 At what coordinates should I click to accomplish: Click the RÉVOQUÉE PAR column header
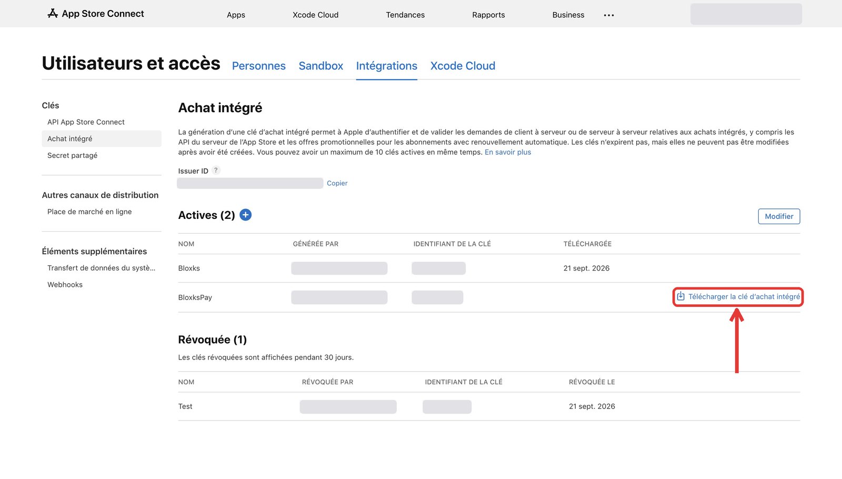tap(327, 382)
